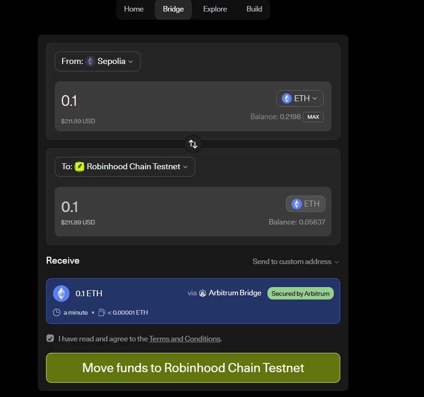Image resolution: width=424 pixels, height=397 pixels.
Task: Click the destination ETH token chip
Action: pyautogui.click(x=306, y=204)
